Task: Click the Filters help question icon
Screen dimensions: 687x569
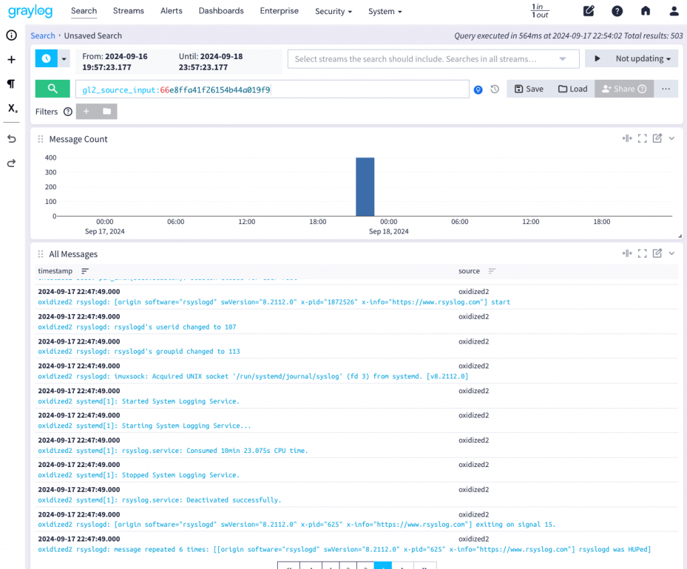Action: coord(68,111)
